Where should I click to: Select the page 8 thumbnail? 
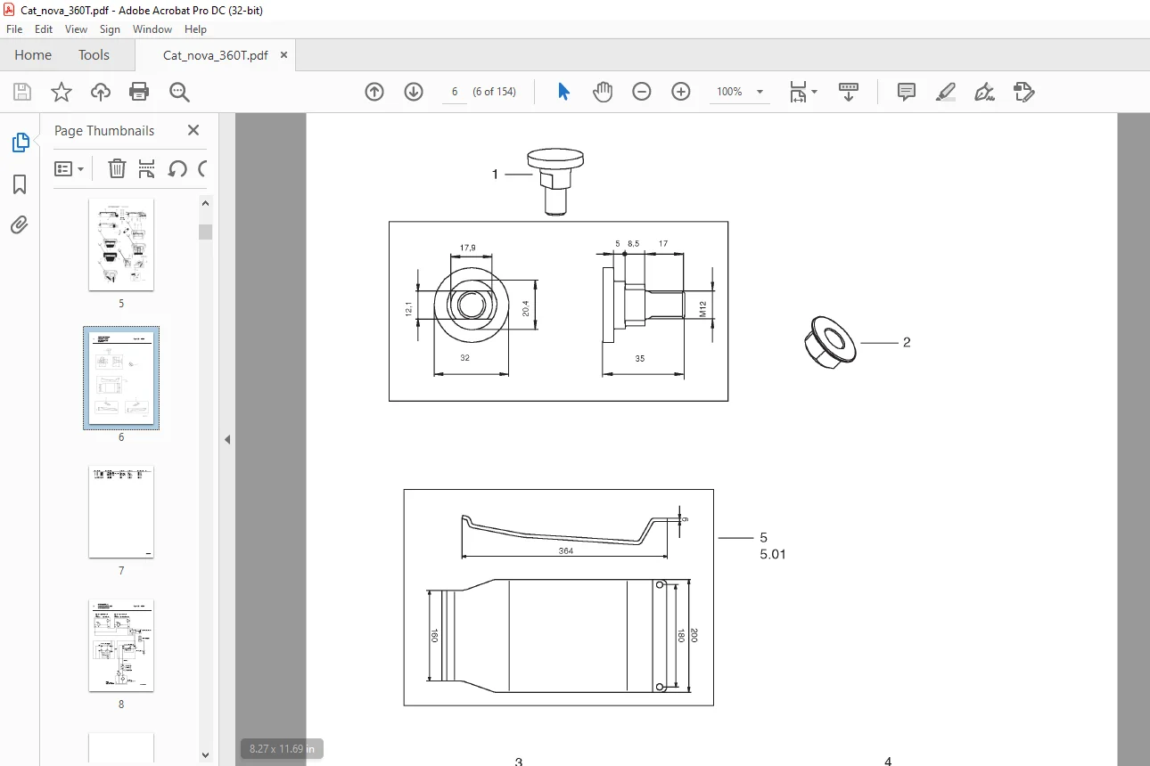[x=121, y=645]
